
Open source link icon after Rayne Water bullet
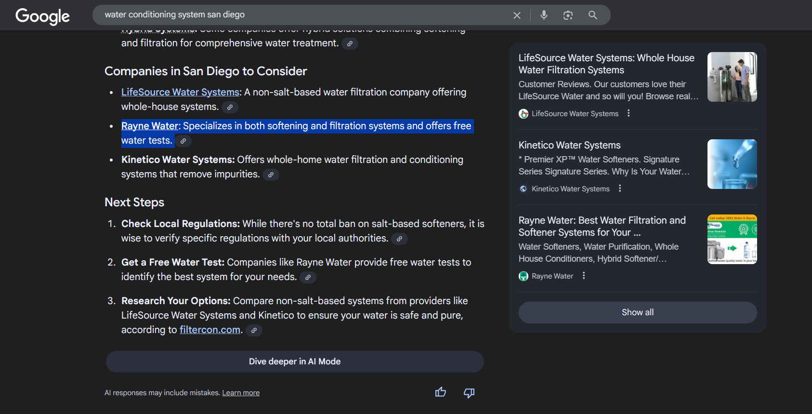[183, 141]
